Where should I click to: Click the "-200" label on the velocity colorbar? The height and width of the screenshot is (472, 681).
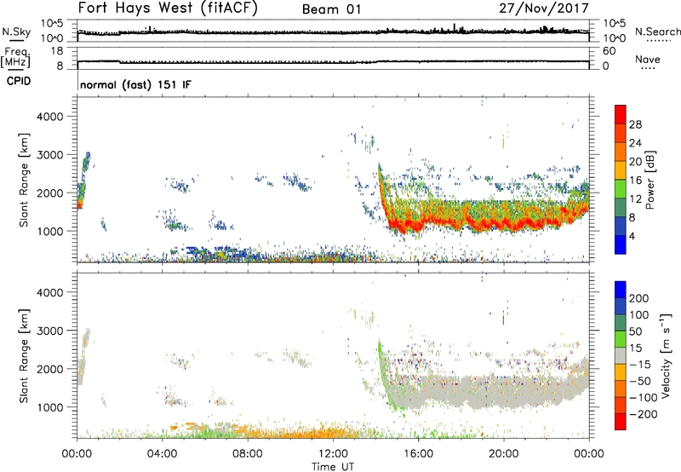click(x=644, y=414)
